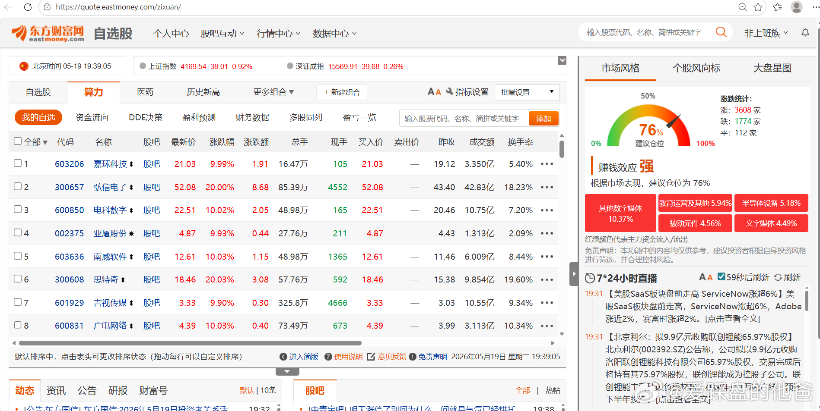Click the 指标设置 wrench icon

pyautogui.click(x=449, y=91)
